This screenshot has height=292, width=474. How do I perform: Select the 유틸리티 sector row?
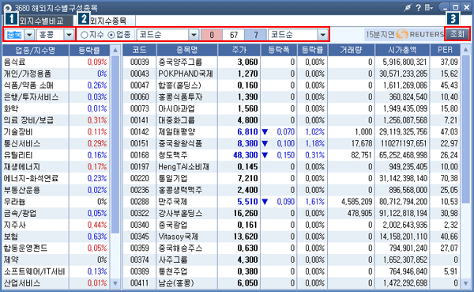click(56, 155)
